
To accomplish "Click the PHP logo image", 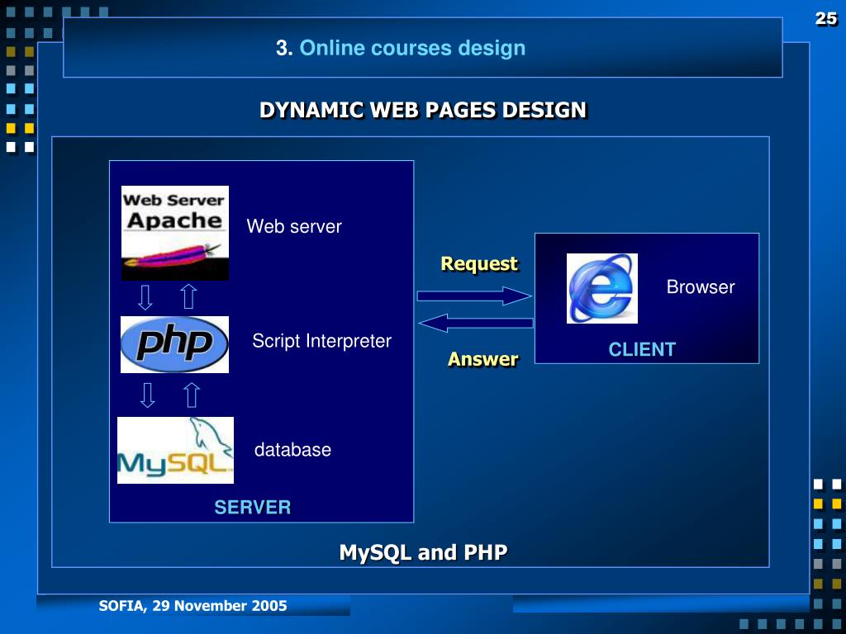I will tap(174, 344).
